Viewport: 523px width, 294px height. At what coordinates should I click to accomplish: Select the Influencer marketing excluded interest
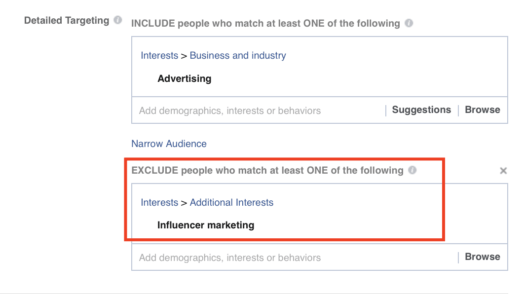(206, 225)
